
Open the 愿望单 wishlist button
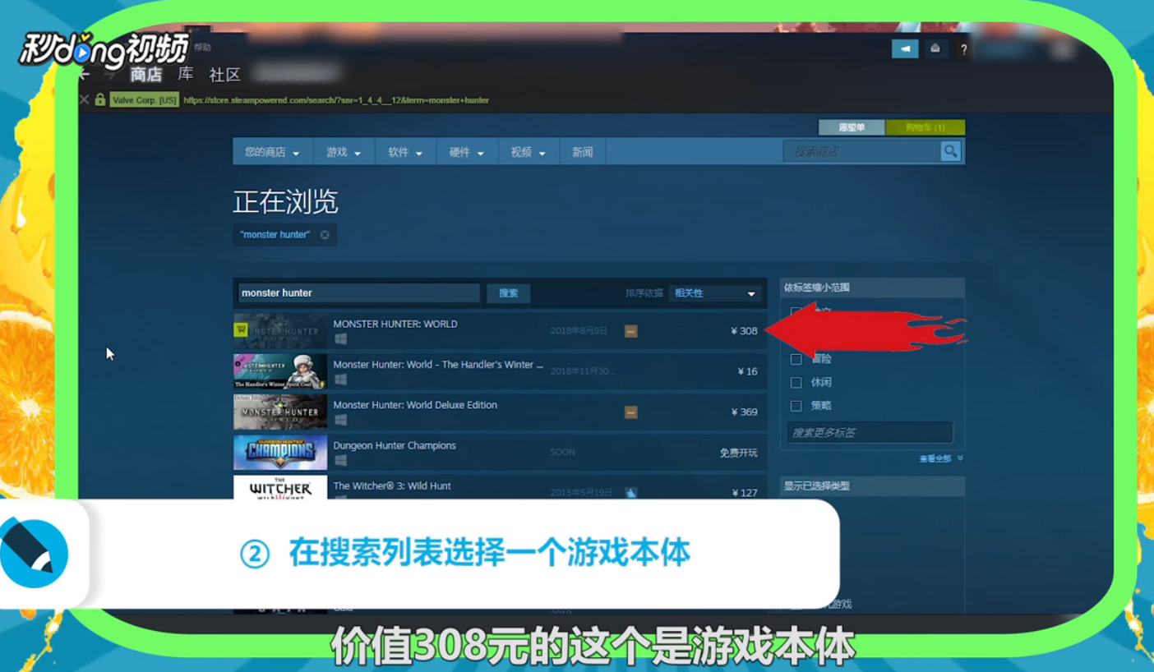(x=852, y=127)
